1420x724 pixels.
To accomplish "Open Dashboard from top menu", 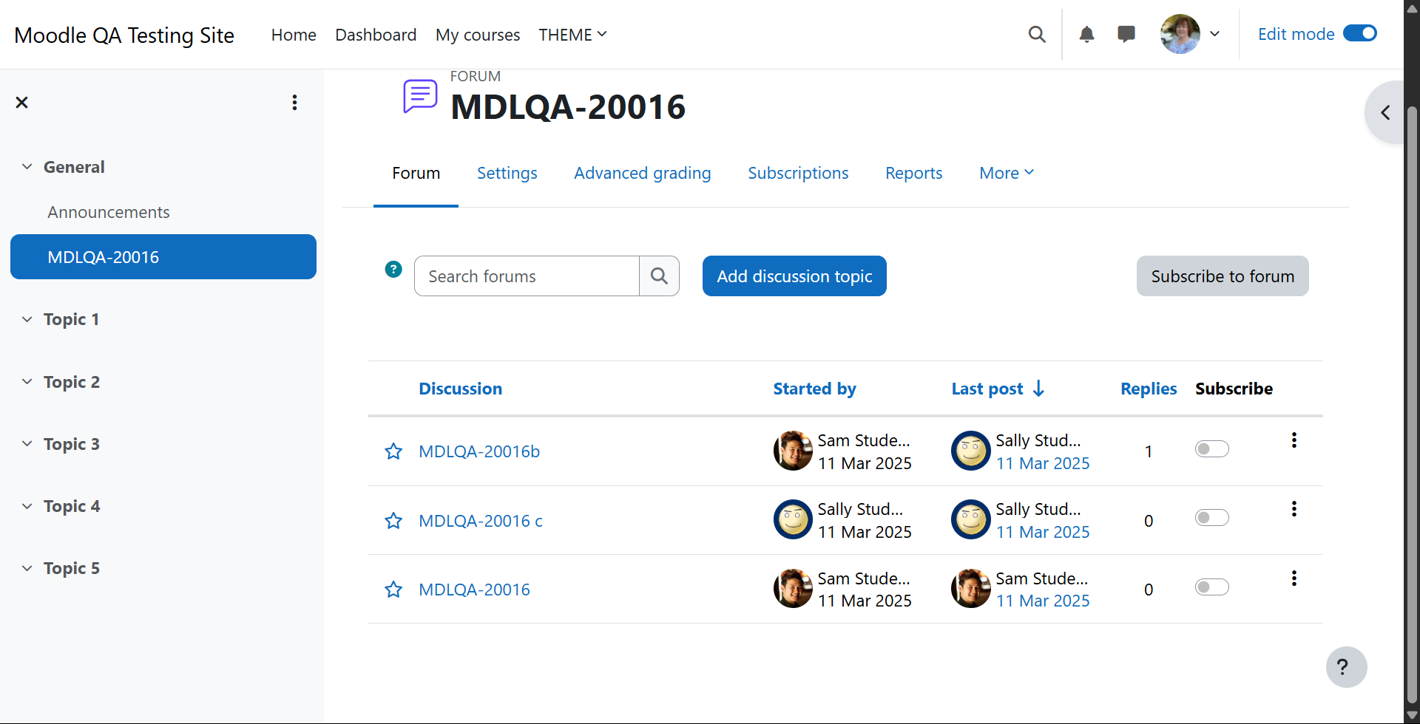I will click(x=376, y=35).
